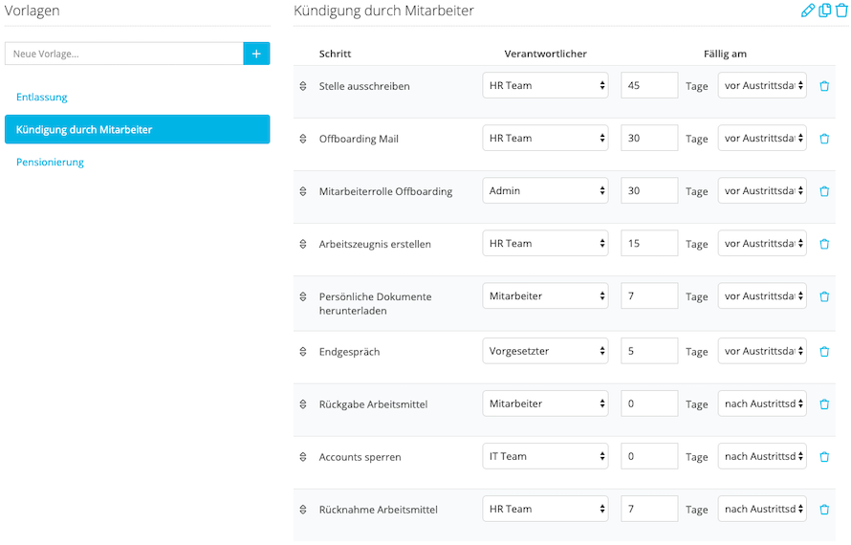Click the pencil icon to edit template name
This screenshot has height=545, width=851.
tap(808, 11)
